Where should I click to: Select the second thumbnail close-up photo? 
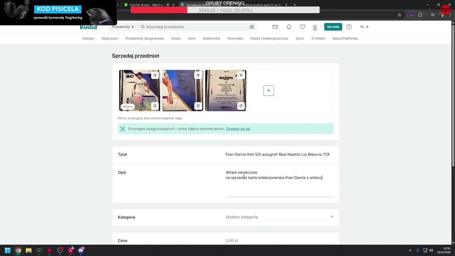tap(183, 90)
